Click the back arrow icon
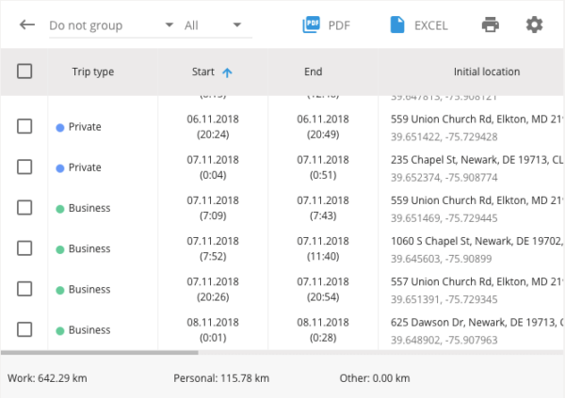 pos(27,24)
